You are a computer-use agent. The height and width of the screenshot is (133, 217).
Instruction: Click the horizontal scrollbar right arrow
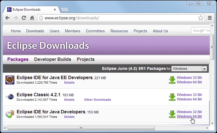point(207,128)
